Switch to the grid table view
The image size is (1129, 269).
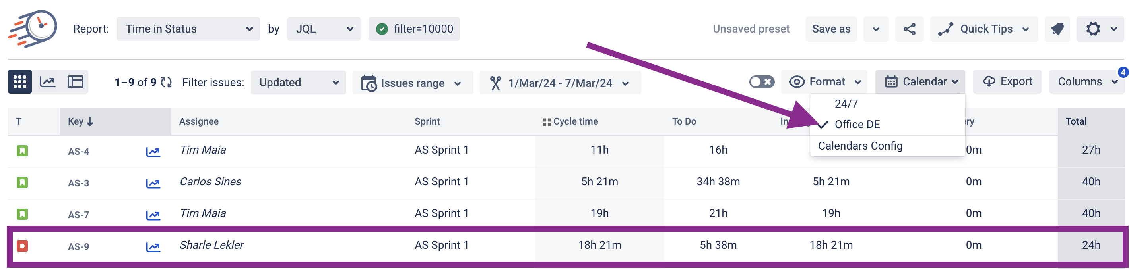(20, 82)
